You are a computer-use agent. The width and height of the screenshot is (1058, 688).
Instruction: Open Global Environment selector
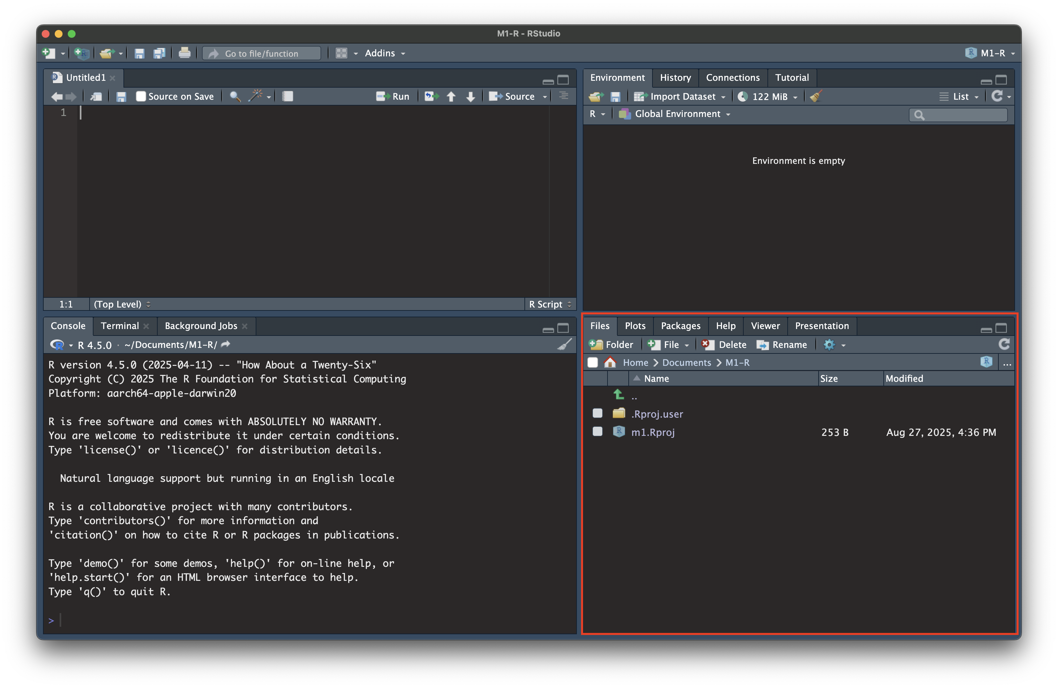pos(674,114)
